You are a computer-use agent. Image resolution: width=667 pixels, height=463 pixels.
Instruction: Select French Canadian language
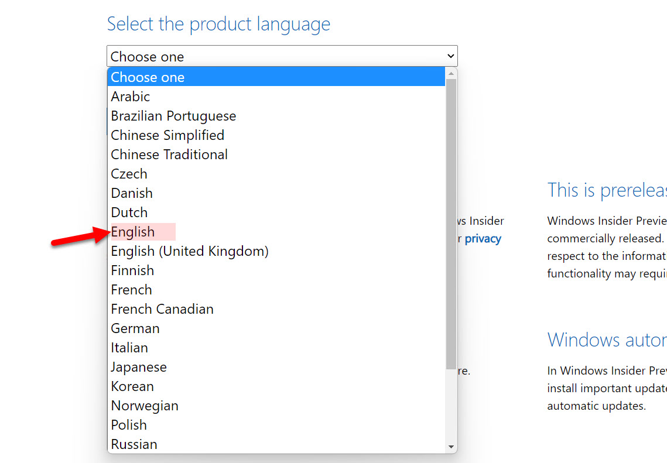tap(162, 309)
